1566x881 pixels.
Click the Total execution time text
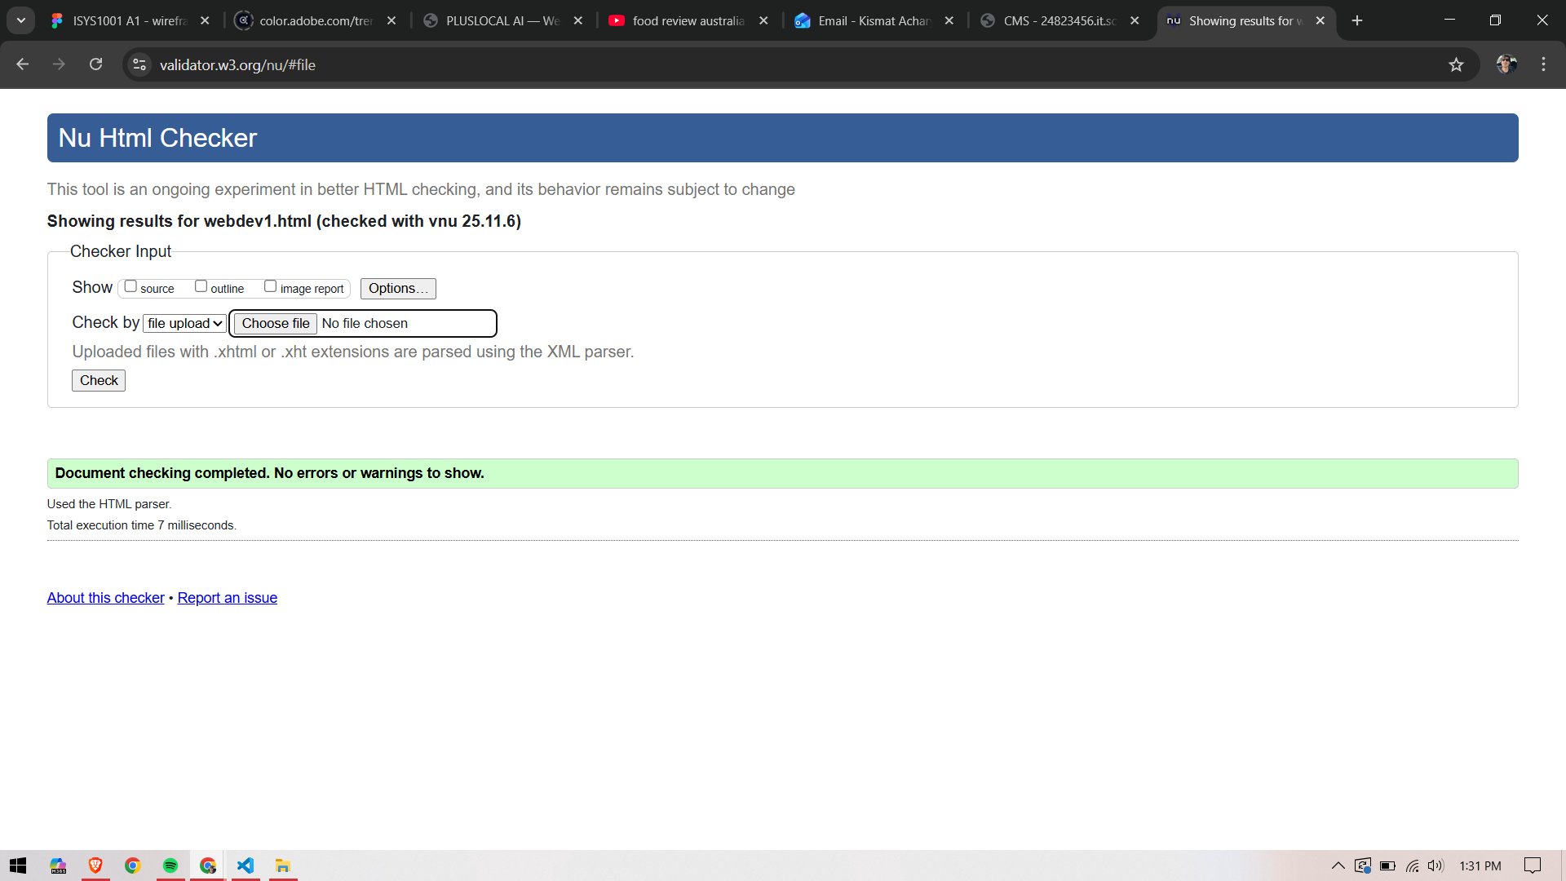[x=142, y=525]
